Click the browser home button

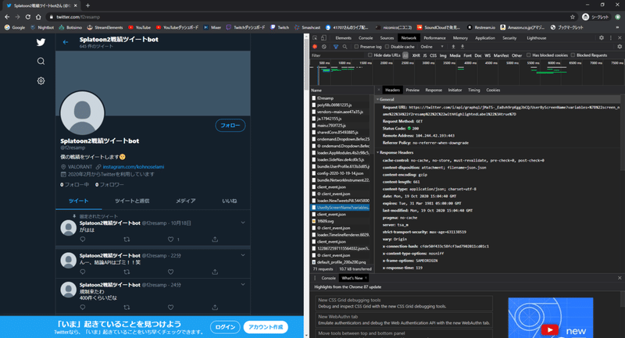click(38, 16)
